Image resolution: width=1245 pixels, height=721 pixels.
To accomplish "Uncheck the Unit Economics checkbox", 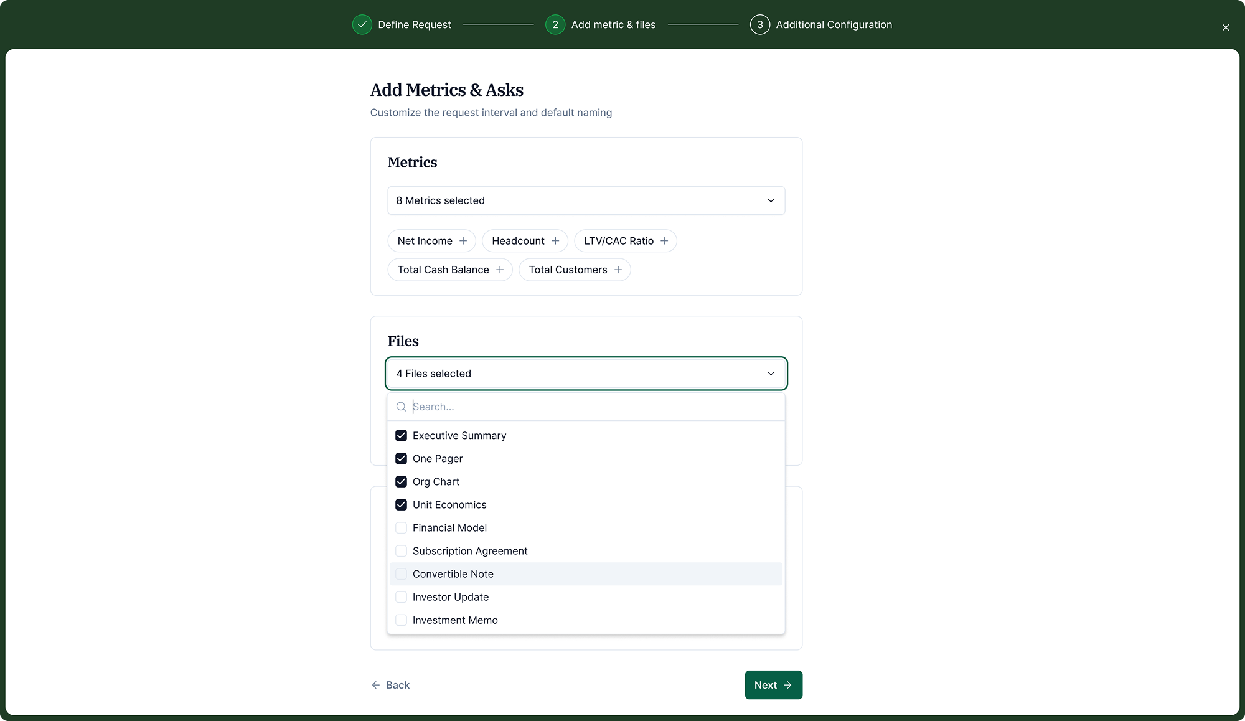I will [402, 504].
